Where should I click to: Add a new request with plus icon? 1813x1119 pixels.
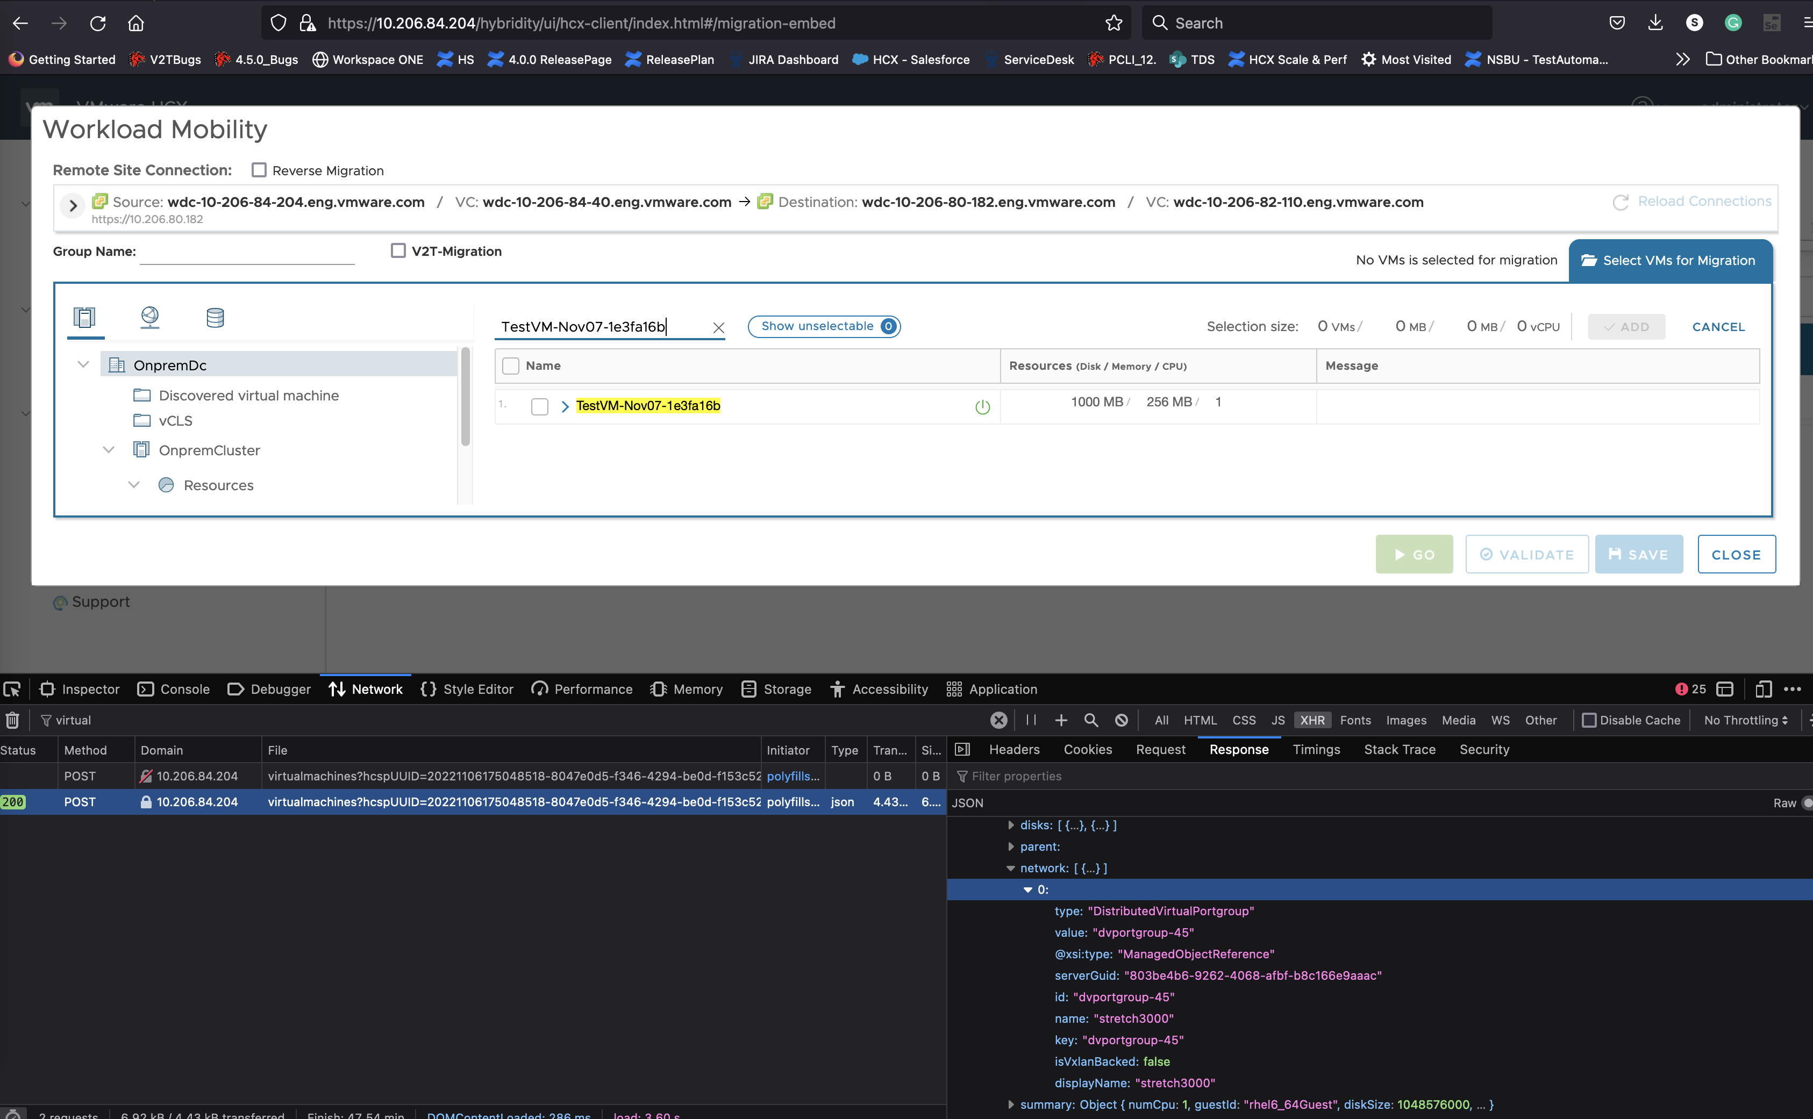[1061, 720]
